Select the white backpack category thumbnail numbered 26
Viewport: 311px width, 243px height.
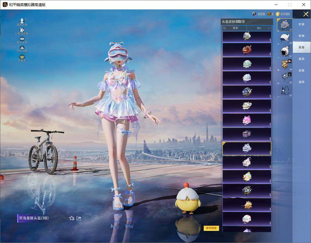pyautogui.click(x=285, y=38)
